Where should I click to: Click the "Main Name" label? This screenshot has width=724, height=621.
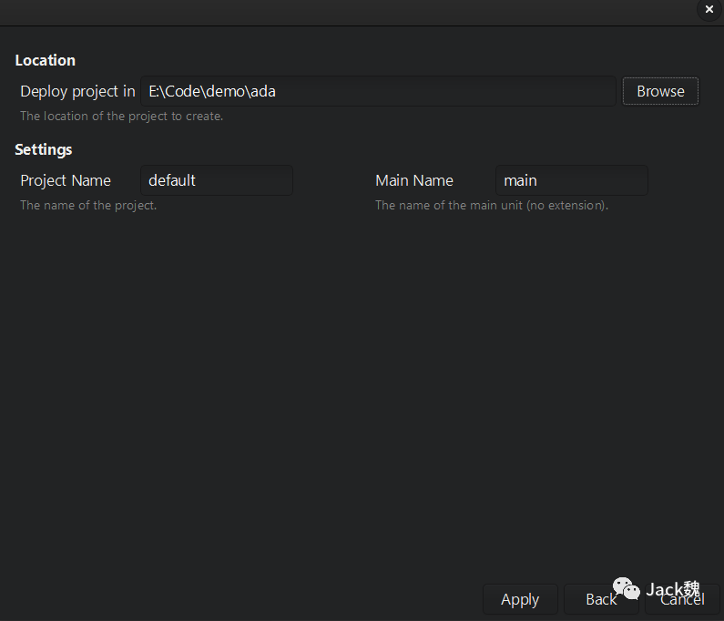pyautogui.click(x=414, y=180)
